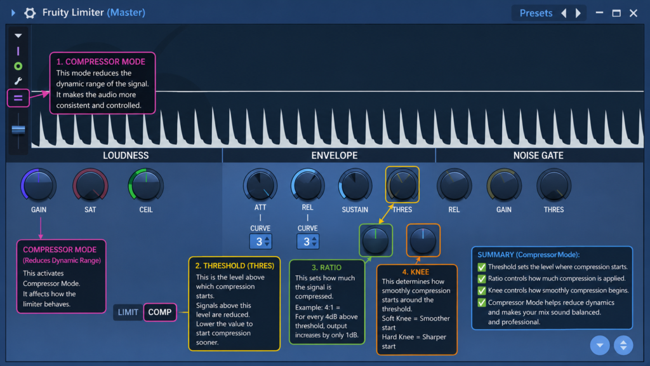Viewport: 650px width, 366px height.
Task: Open the gear settings icon
Action: click(x=30, y=13)
